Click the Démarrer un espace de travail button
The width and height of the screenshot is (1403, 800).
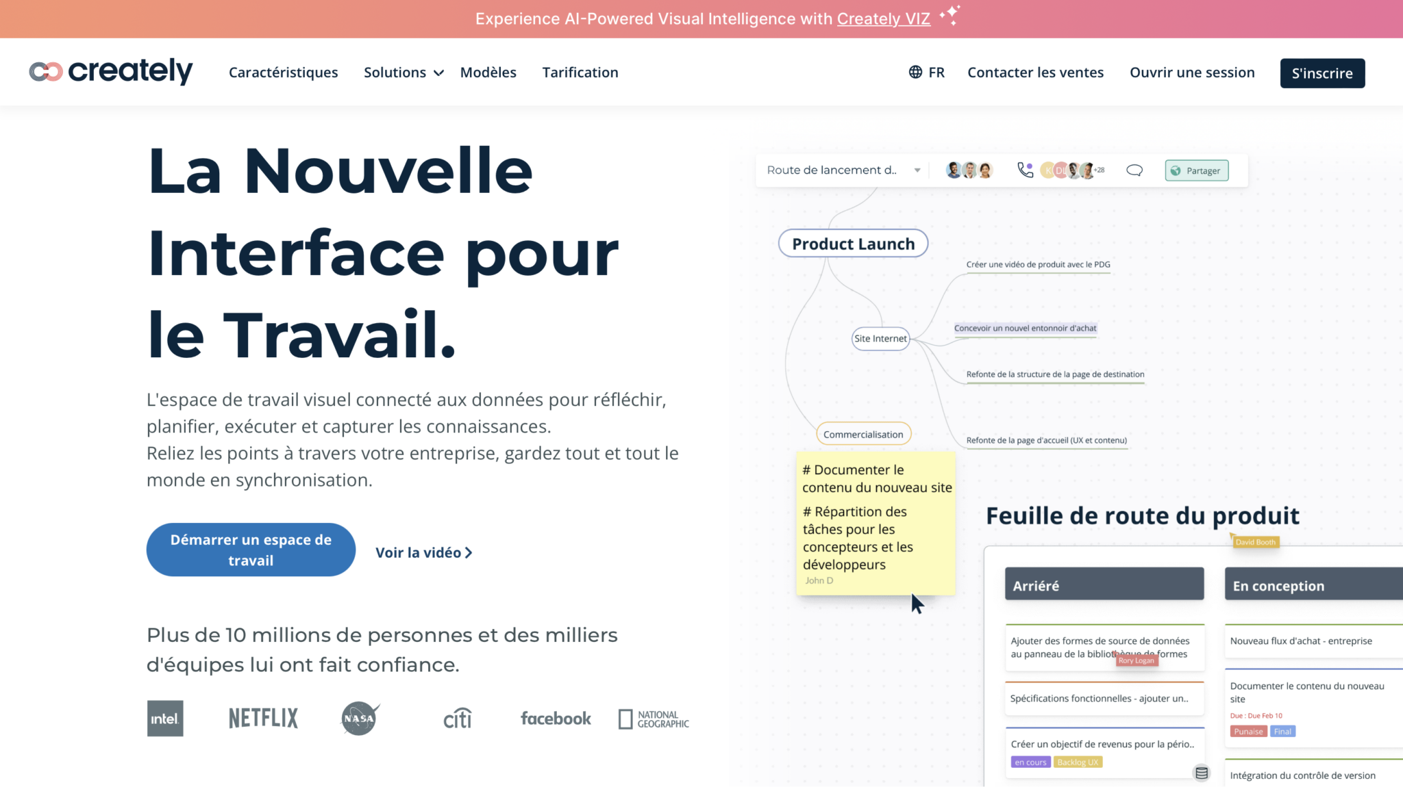[x=251, y=550]
